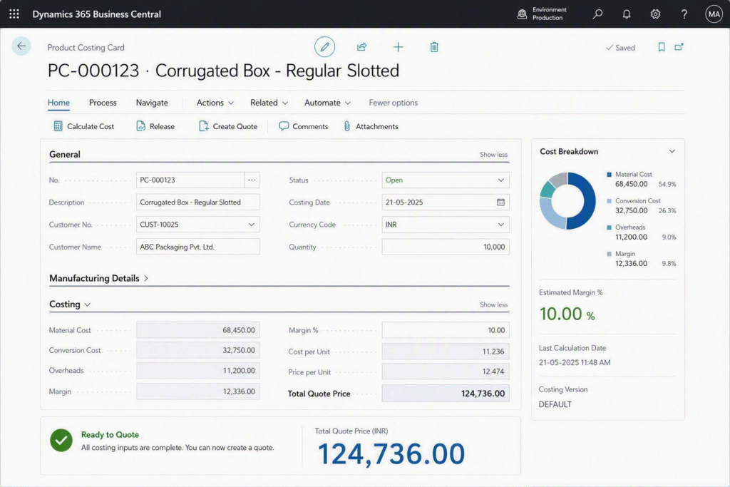Viewport: 730px width, 487px height.
Task: Go back using the arrow button
Action: [21, 46]
